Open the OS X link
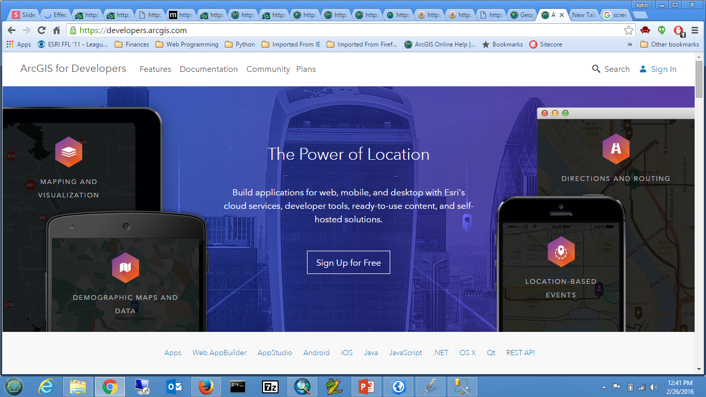 [468, 353]
